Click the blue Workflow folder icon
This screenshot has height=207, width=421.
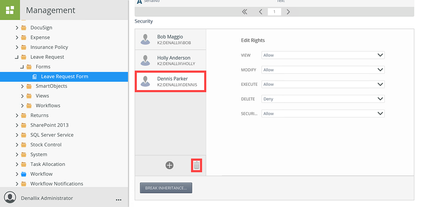point(24,174)
